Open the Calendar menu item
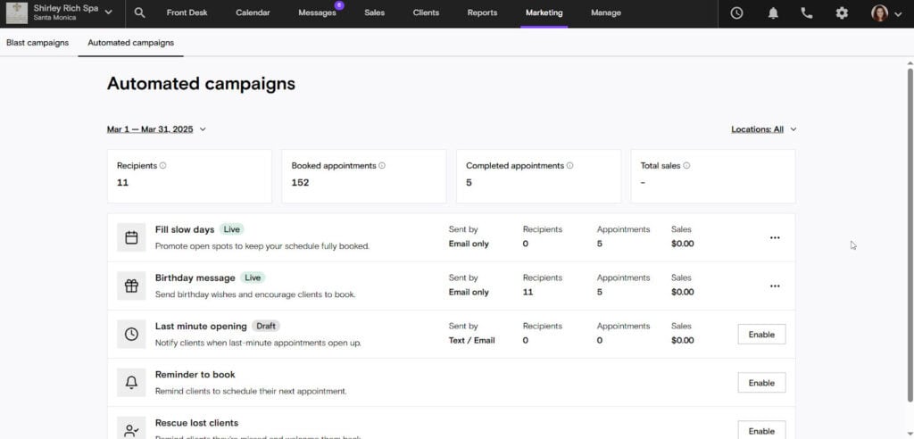914x439 pixels. 253,12
